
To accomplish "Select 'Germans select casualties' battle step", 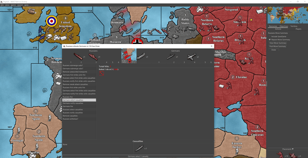I will point(79,100).
